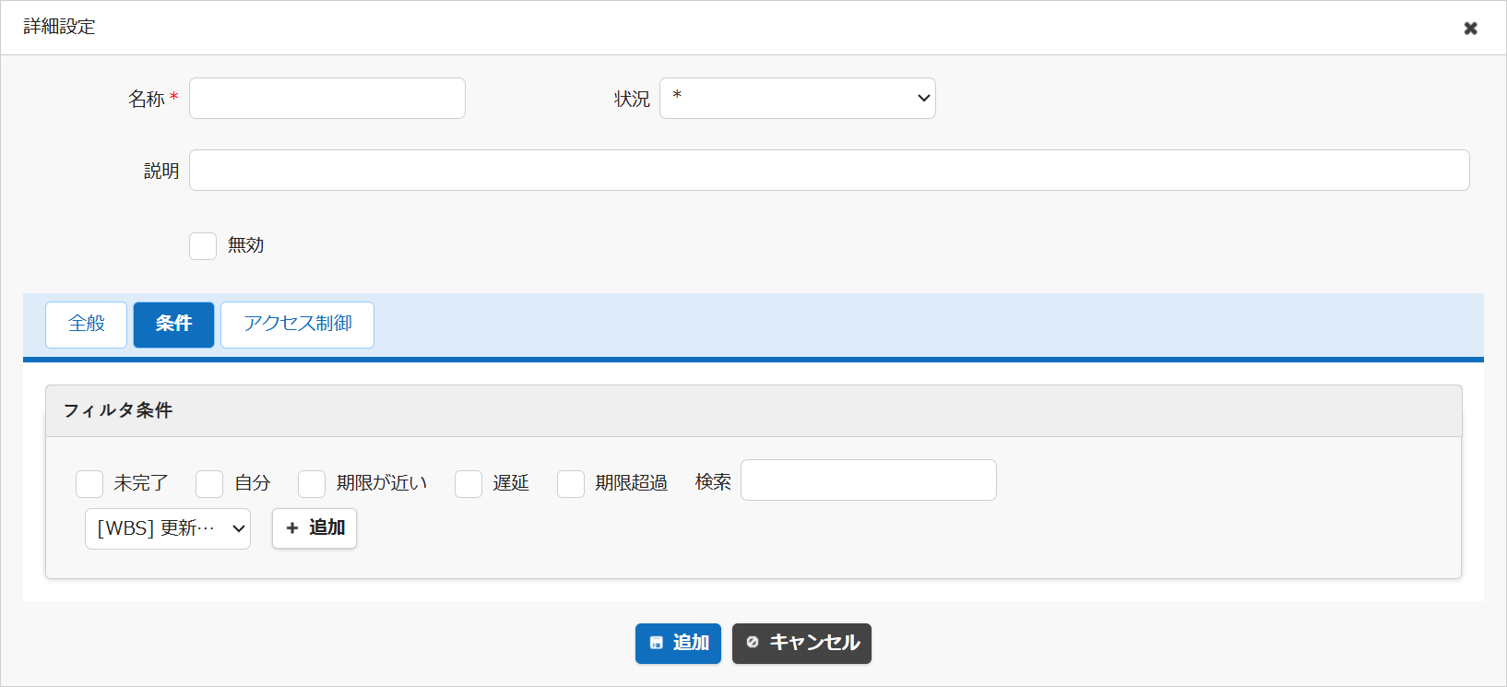Open the 状況 dropdown

coord(798,99)
